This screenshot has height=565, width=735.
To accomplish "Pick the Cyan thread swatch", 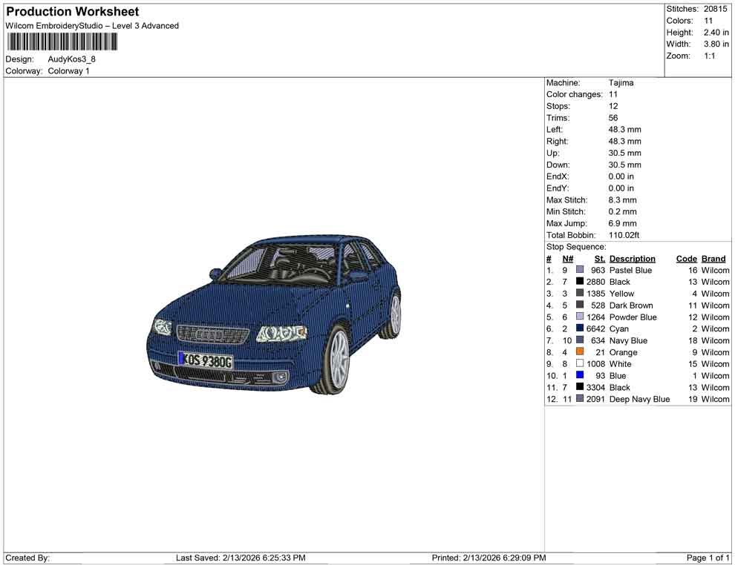I will [580, 328].
